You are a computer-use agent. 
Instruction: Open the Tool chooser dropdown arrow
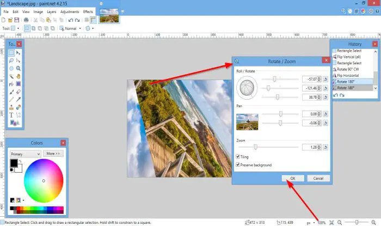(18, 28)
